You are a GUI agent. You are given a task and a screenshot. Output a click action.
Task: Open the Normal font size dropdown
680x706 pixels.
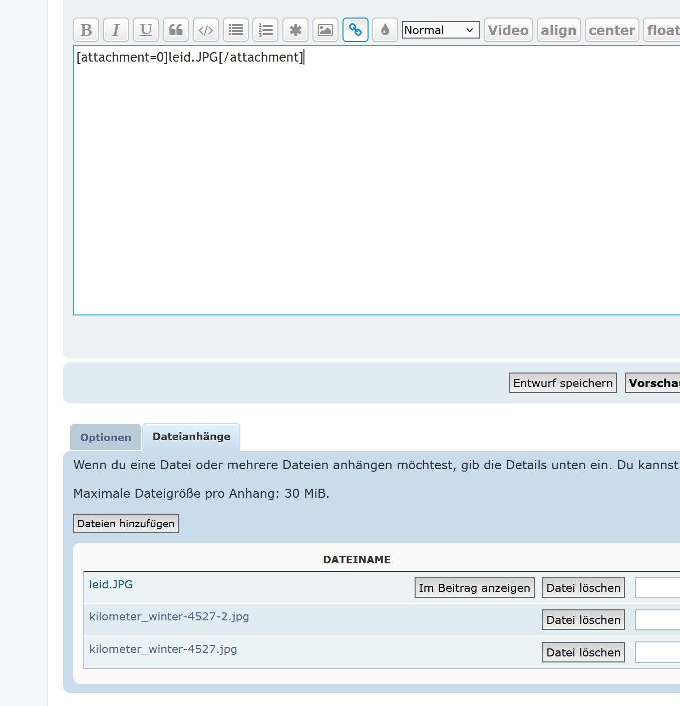[441, 30]
